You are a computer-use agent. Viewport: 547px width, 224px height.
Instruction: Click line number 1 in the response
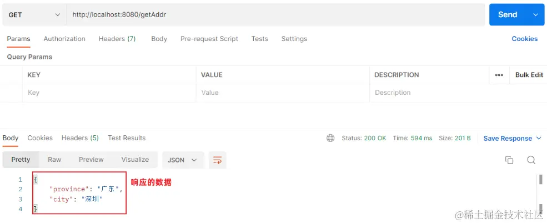(20, 180)
